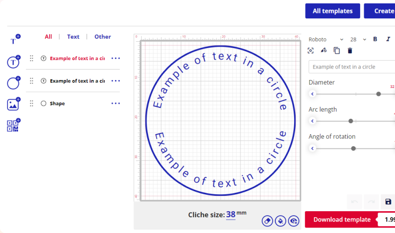Viewport: 395px width, 233px height.
Task: Open options menu for Shape layer
Action: (x=116, y=103)
